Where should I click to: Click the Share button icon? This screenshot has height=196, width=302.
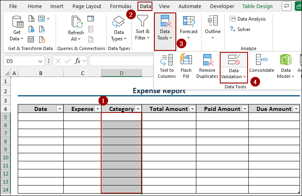pos(298,6)
